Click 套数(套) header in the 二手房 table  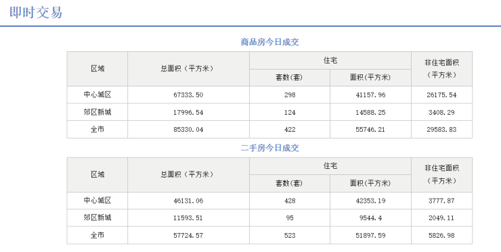289,183
